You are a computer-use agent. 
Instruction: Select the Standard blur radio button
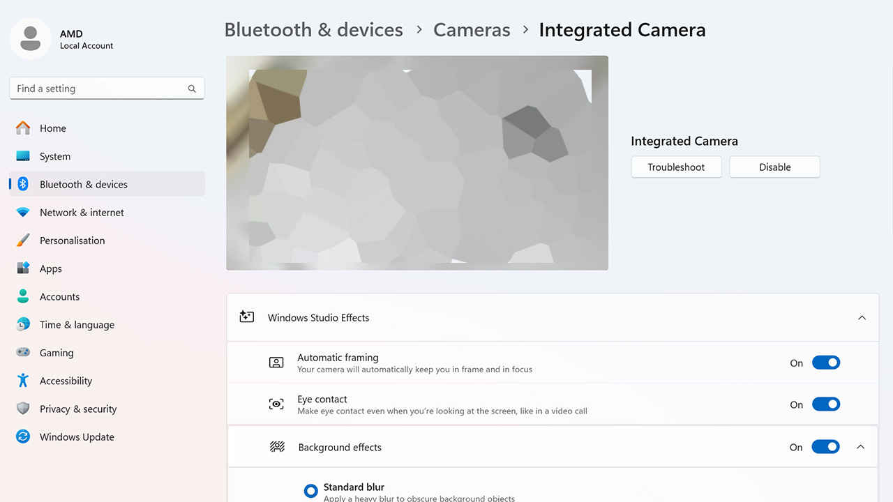tap(311, 491)
